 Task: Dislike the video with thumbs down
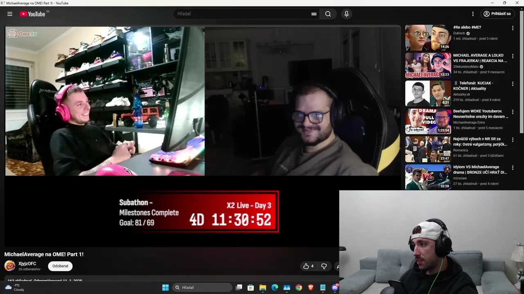(324, 266)
